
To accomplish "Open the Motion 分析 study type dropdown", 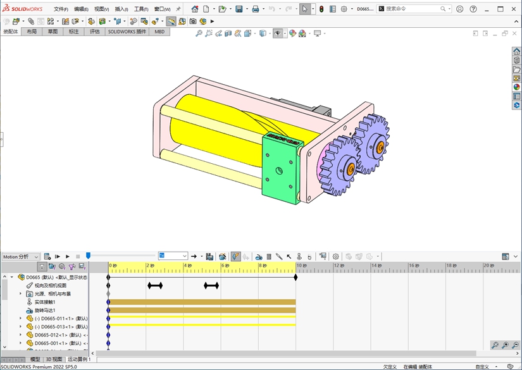I will tap(20, 257).
